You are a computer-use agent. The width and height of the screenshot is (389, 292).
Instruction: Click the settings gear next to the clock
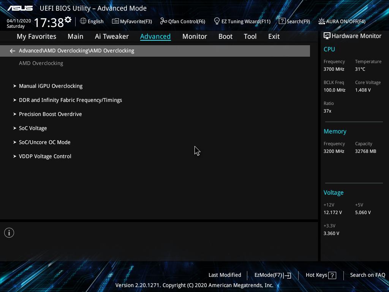click(x=68, y=20)
